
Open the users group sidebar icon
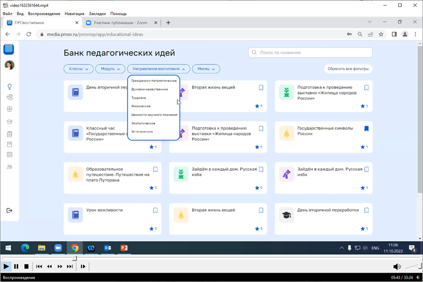tap(10, 167)
